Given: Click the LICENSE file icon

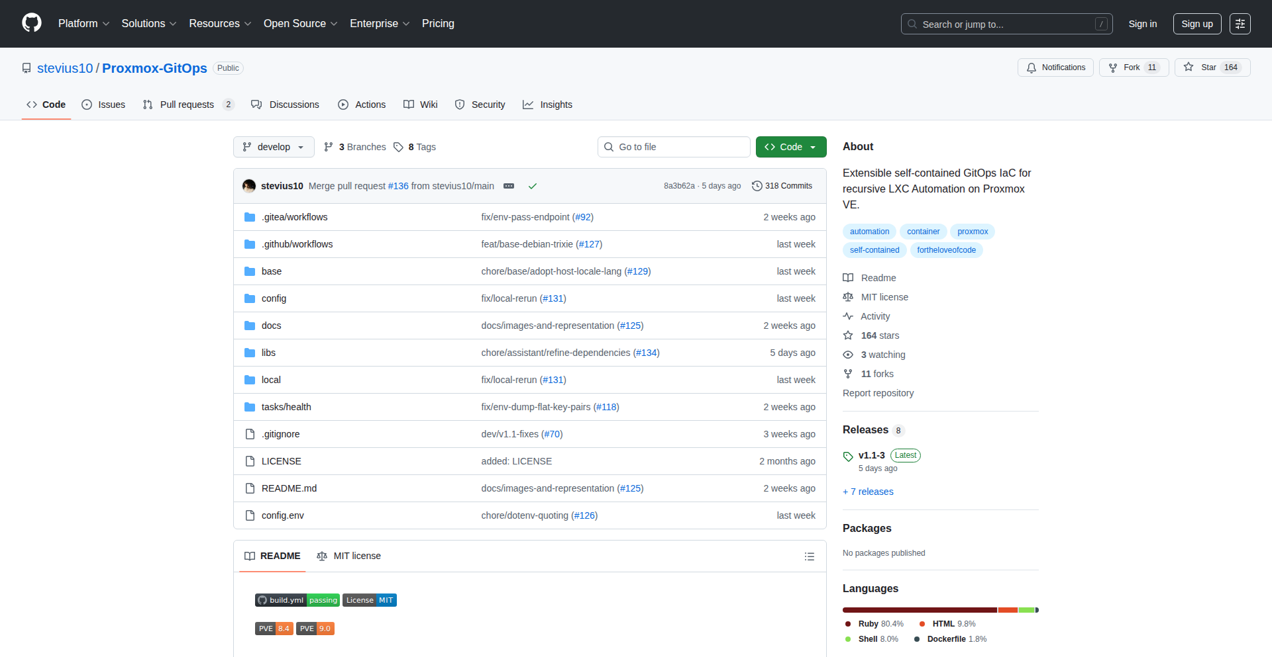Looking at the screenshot, I should (250, 461).
